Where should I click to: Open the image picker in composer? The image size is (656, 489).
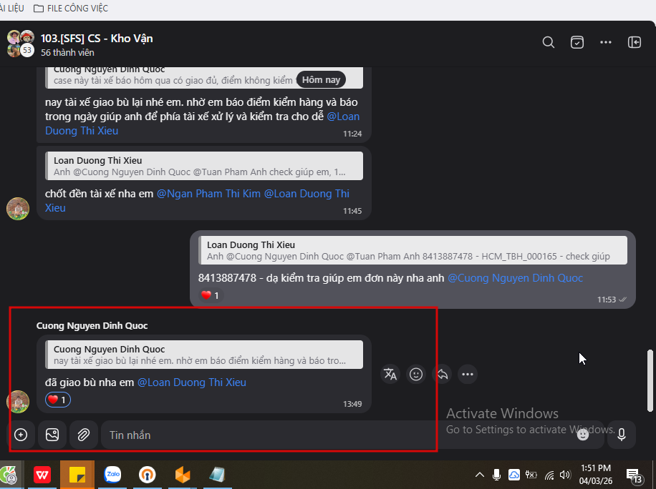click(x=52, y=435)
